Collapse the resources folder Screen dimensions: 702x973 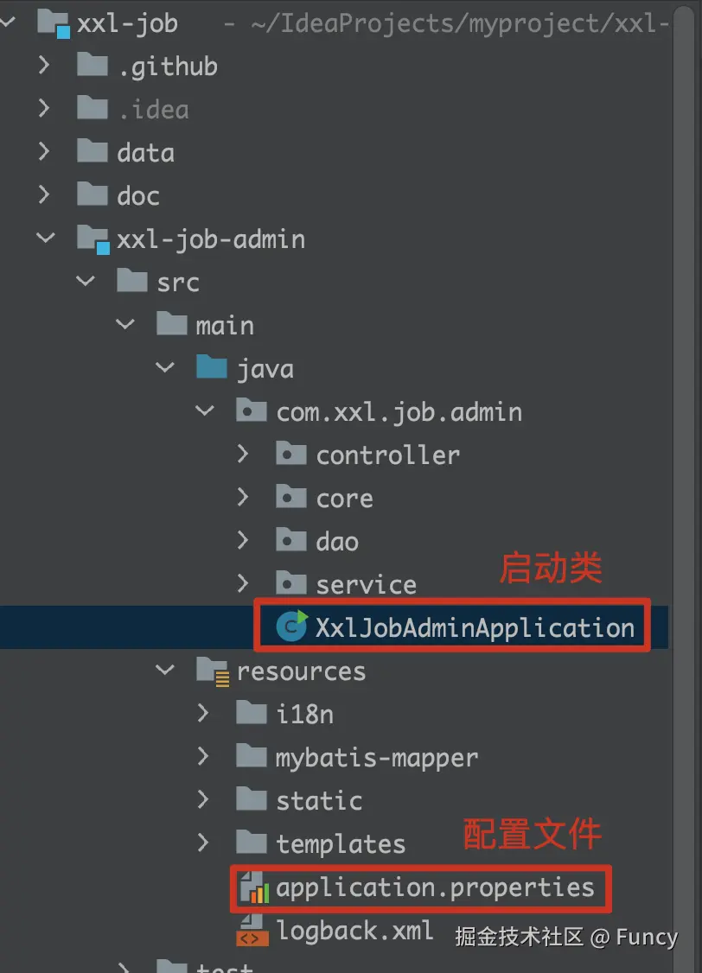[164, 671]
